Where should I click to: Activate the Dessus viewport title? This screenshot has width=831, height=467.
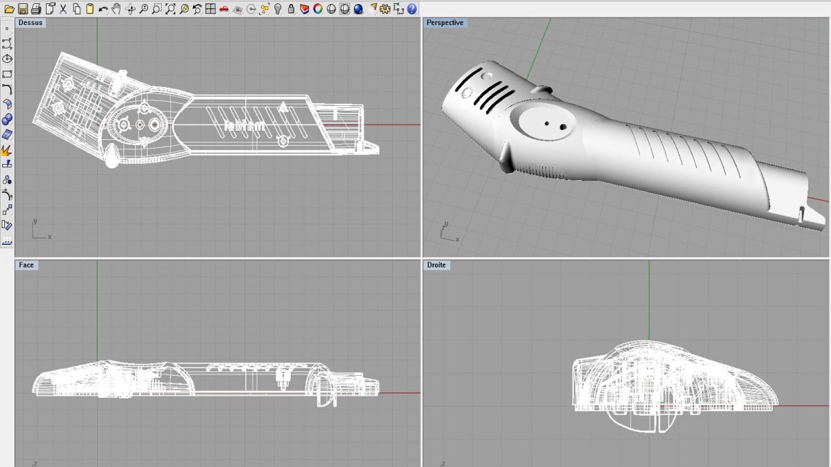coord(30,23)
